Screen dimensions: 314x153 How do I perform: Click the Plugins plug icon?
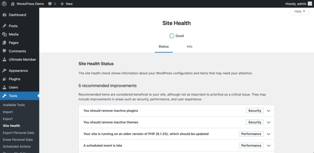(4, 79)
